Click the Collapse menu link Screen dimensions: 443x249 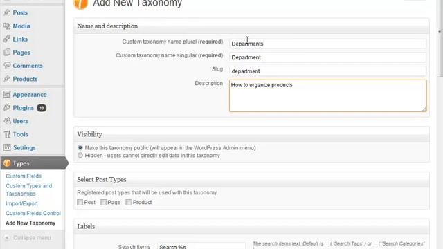point(32,238)
